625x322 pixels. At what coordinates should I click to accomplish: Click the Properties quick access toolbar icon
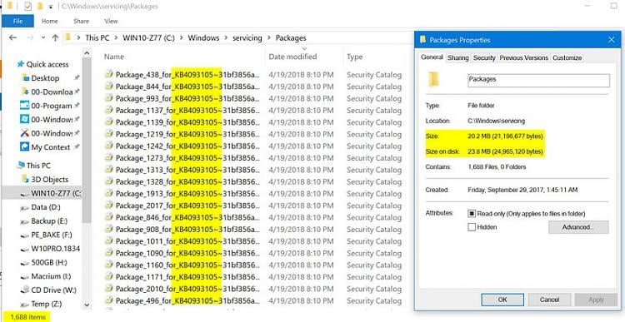tap(27, 7)
